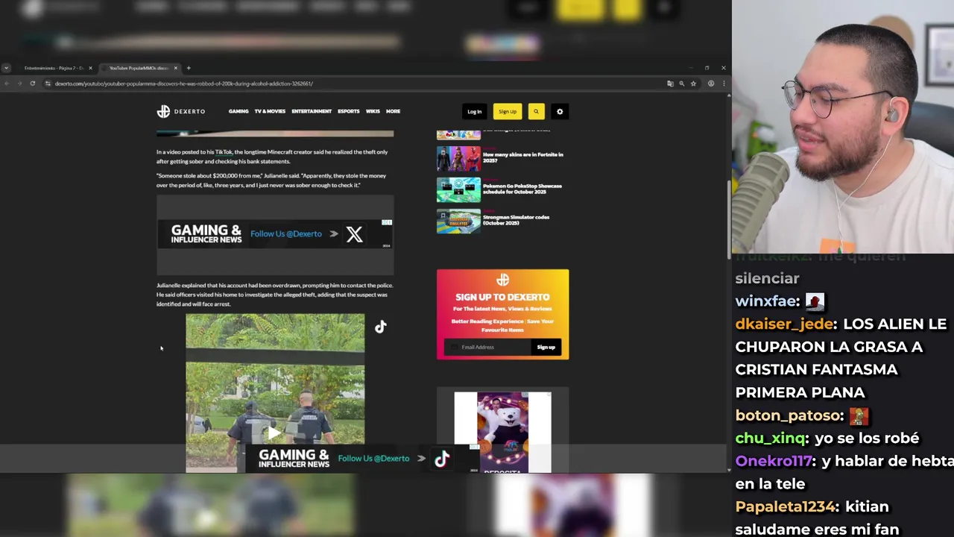Viewport: 954px width, 537px height.
Task: Click chat username boton_patoso
Action: 789,415
